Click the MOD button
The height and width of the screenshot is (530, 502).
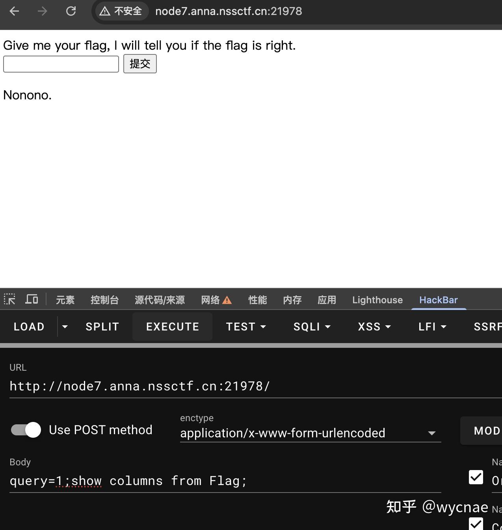(487, 430)
